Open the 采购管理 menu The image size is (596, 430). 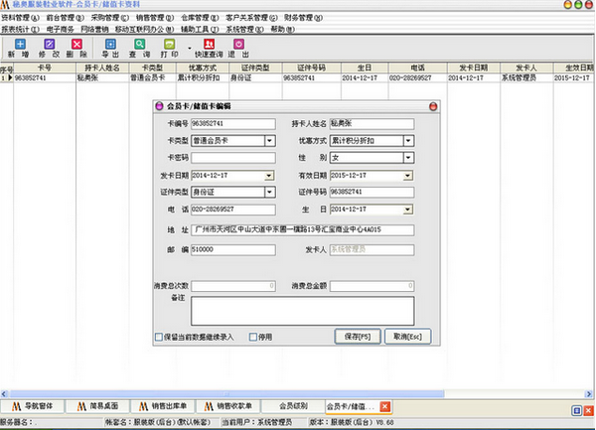pos(110,18)
